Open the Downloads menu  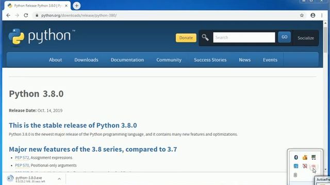click(x=86, y=60)
